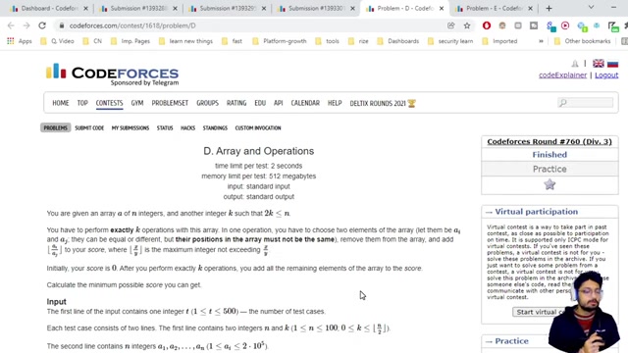Open the tab search dropdown arrow
Viewport: 628px width, 353px height.
pyautogui.click(x=591, y=8)
